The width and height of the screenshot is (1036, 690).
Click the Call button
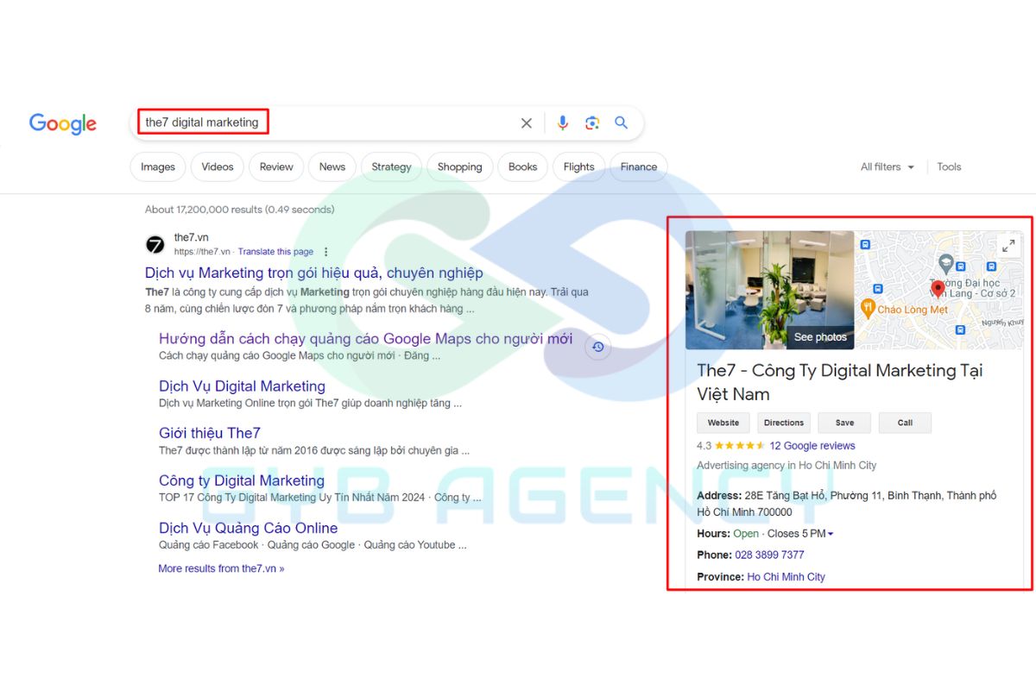click(x=905, y=423)
